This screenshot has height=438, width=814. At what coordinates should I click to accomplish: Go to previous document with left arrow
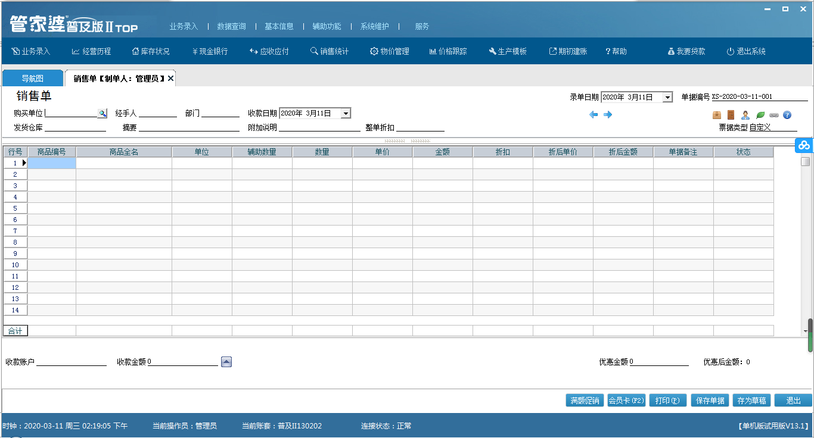coord(594,115)
